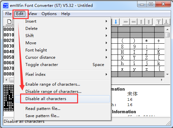Viewport: 173px width, 128px height.
Task: Select the 'X' character cell
Action: (124, 57)
